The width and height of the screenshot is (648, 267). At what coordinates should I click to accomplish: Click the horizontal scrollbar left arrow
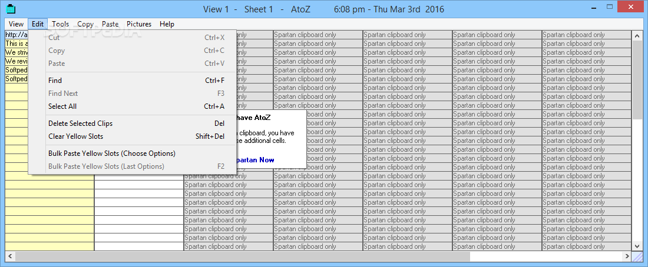(x=10, y=256)
